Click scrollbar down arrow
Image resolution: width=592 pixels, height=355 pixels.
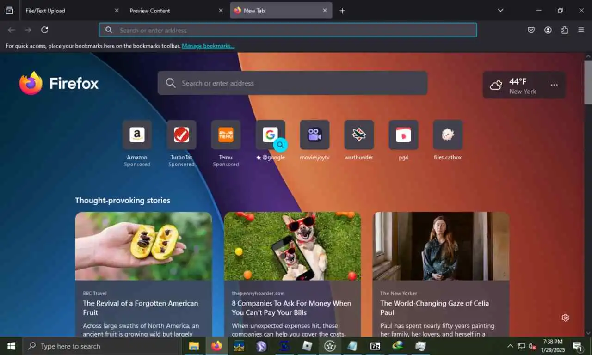(x=588, y=333)
